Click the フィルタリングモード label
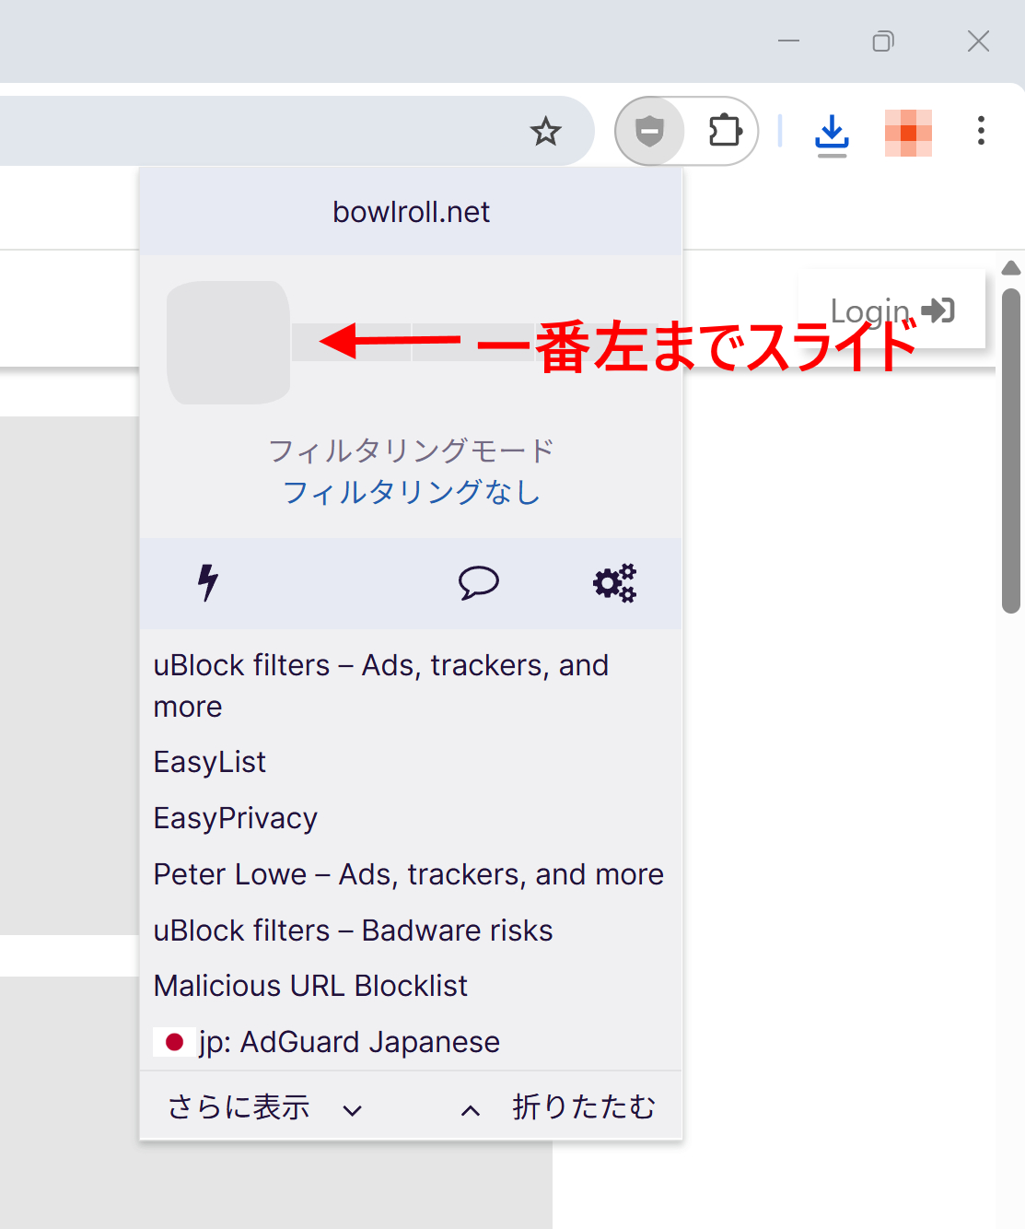This screenshot has height=1229, width=1025. tap(411, 451)
